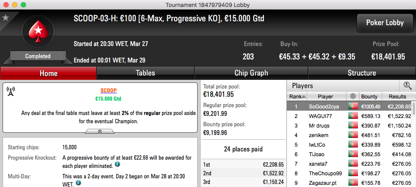Click the country globe column icon
This screenshot has width=416, height=187.
coord(353,96)
